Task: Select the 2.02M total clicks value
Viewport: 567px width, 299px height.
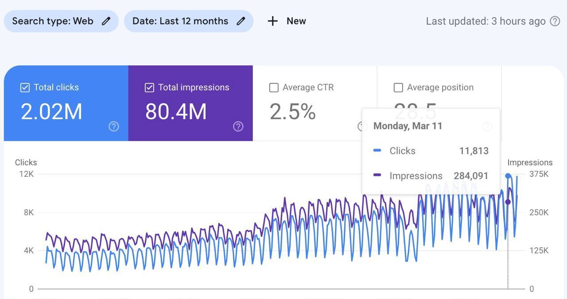Action: (51, 112)
